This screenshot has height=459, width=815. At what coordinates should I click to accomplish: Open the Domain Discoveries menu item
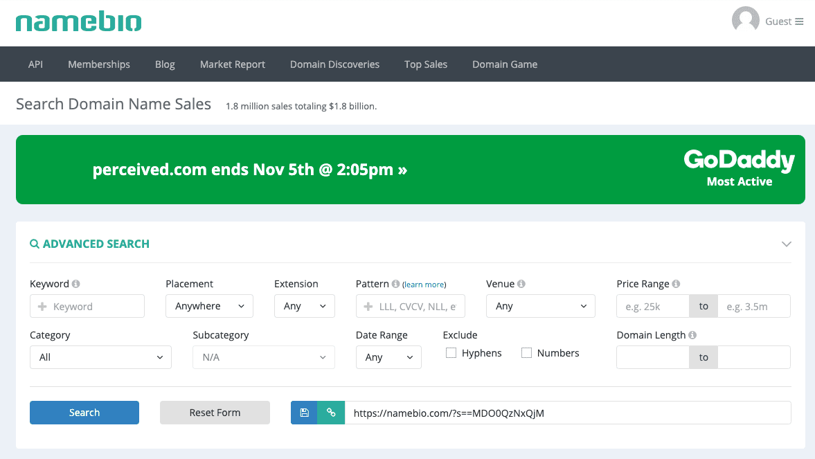(334, 64)
